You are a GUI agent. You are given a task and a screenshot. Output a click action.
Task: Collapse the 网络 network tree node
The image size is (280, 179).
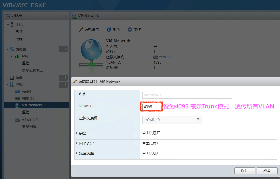(7, 85)
